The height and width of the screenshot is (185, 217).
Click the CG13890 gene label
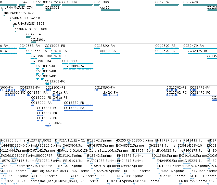coord(101,2)
